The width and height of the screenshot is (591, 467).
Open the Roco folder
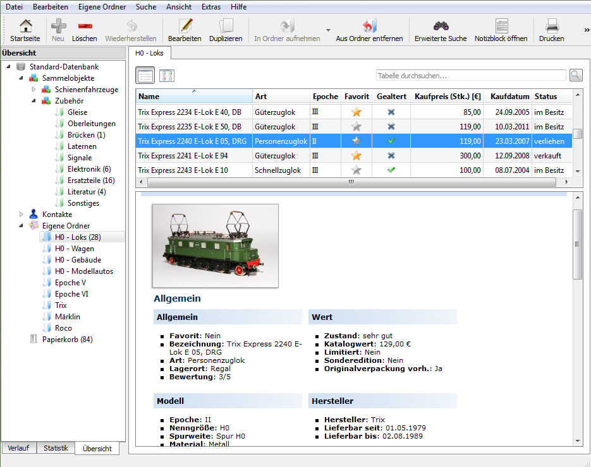tap(63, 328)
